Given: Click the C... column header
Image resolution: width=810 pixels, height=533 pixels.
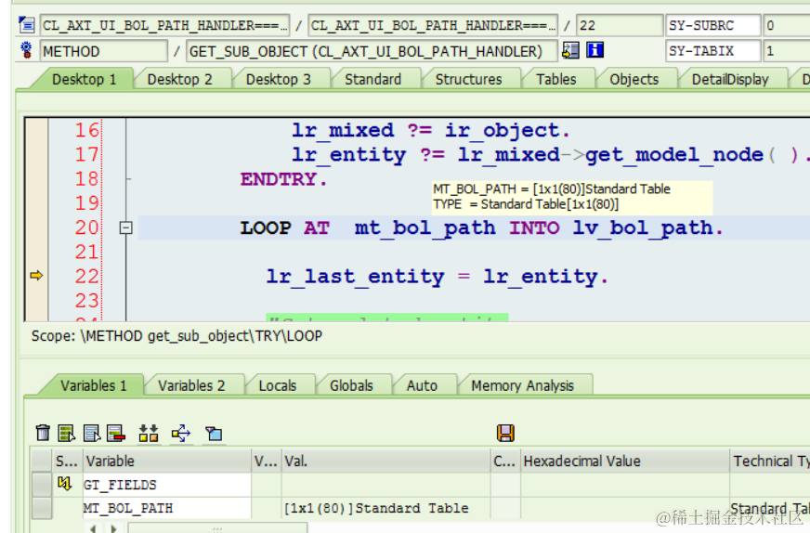Looking at the screenshot, I should pos(505,461).
